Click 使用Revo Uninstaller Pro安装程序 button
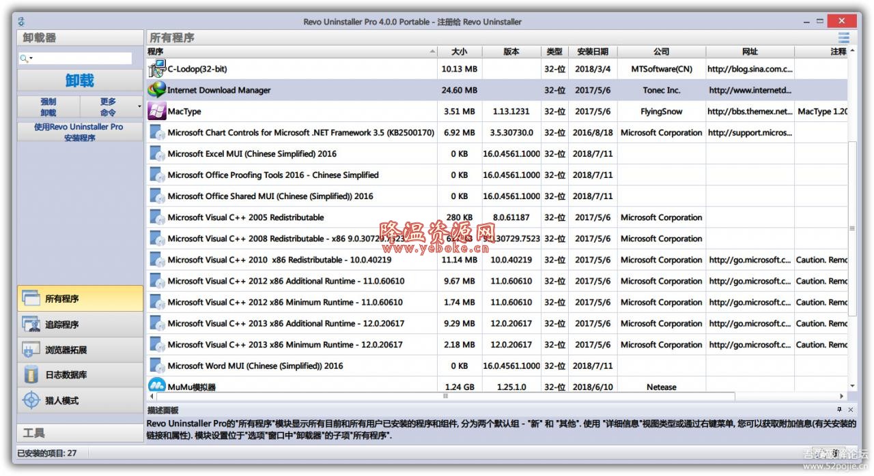 [x=80, y=132]
